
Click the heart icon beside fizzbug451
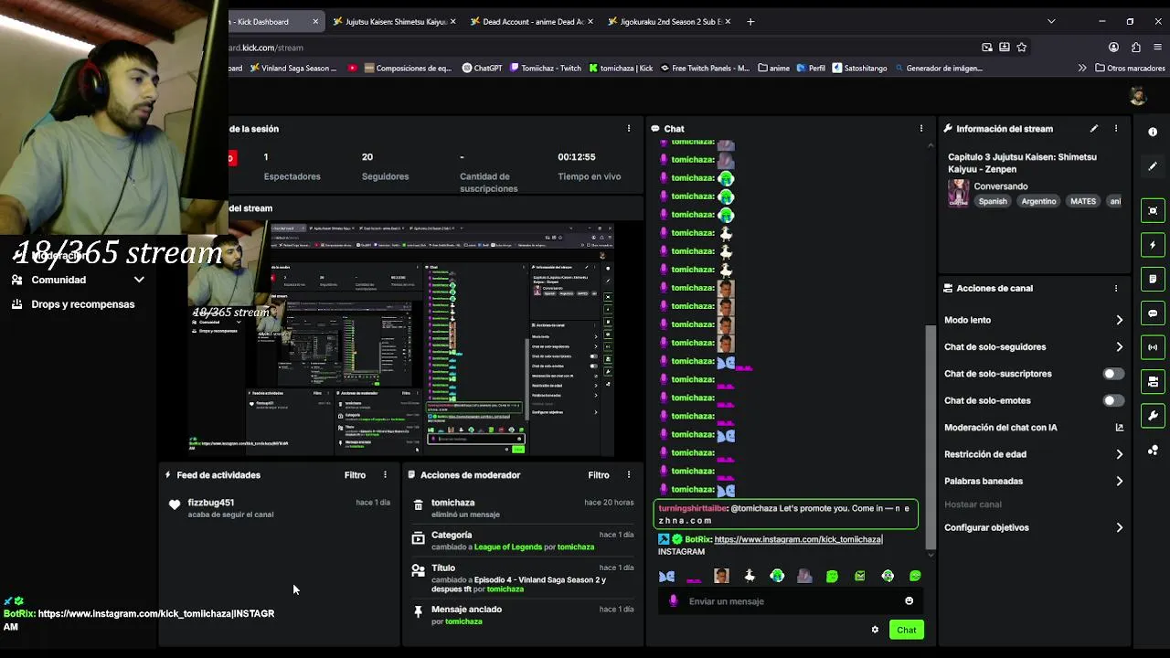[x=175, y=504]
